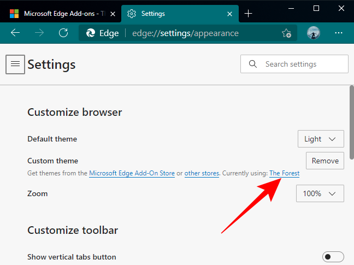Image resolution: width=354 pixels, height=265 pixels.
Task: Click the browser refresh icon
Action: coord(63,33)
